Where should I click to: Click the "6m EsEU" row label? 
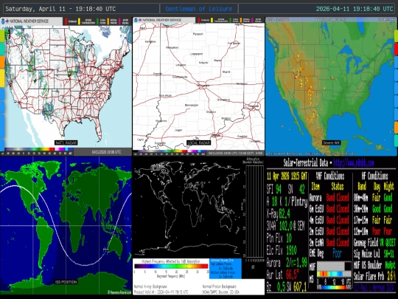316,209
